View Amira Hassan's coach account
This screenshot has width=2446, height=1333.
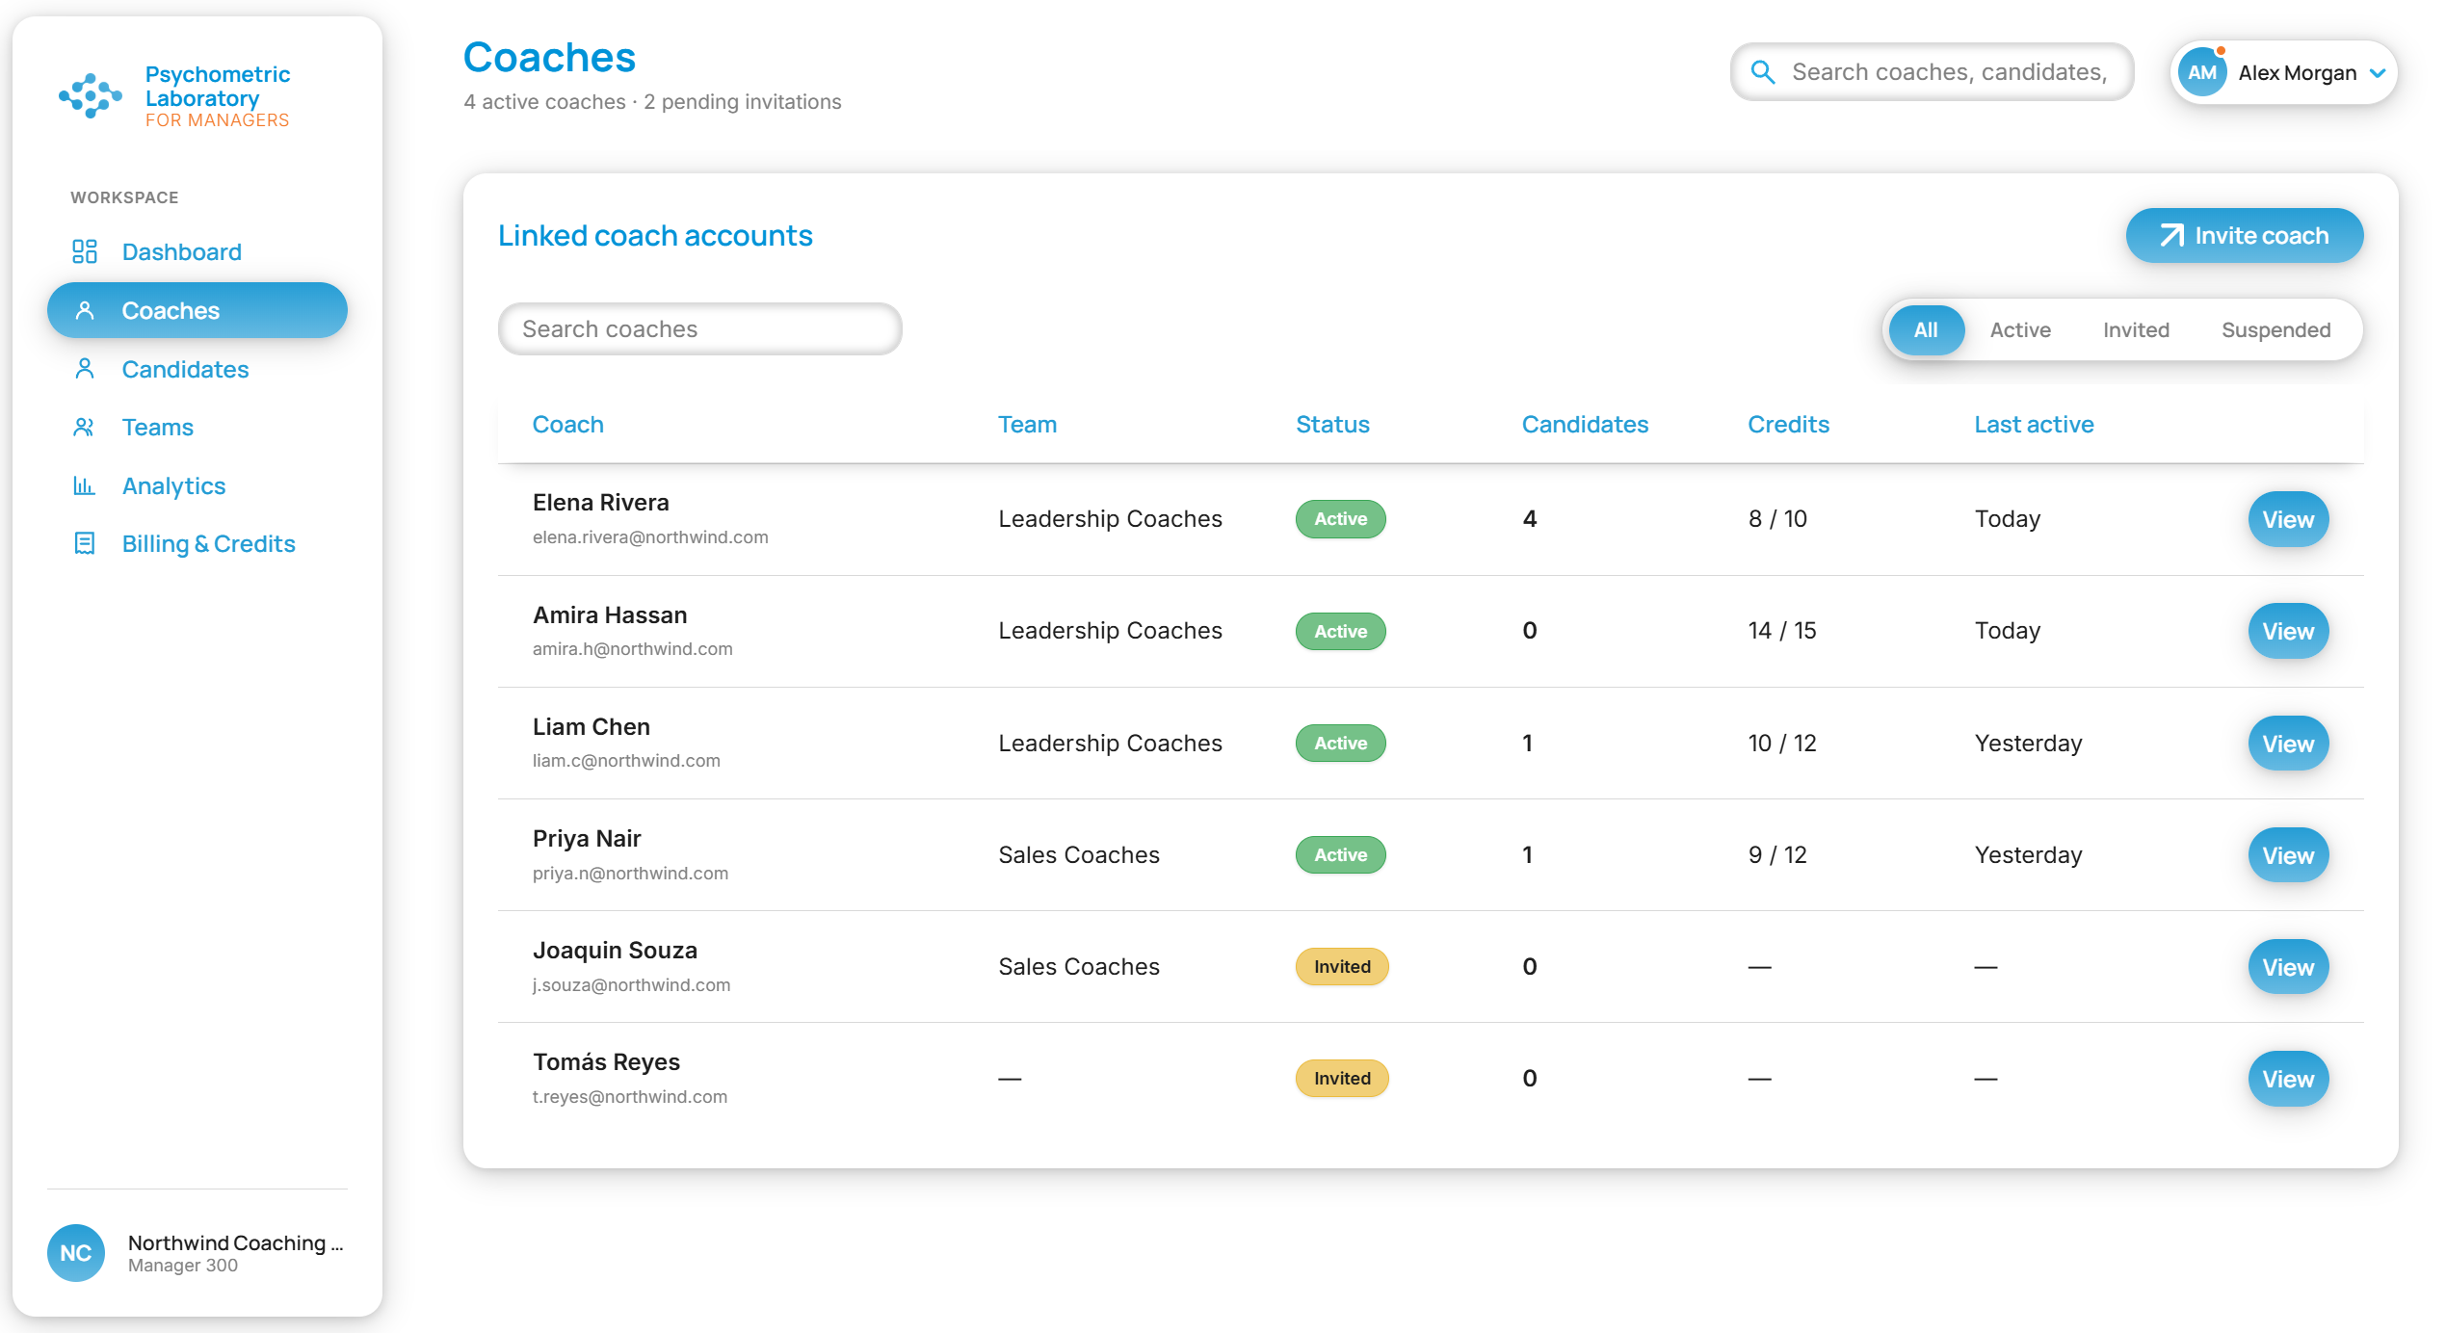[2288, 631]
